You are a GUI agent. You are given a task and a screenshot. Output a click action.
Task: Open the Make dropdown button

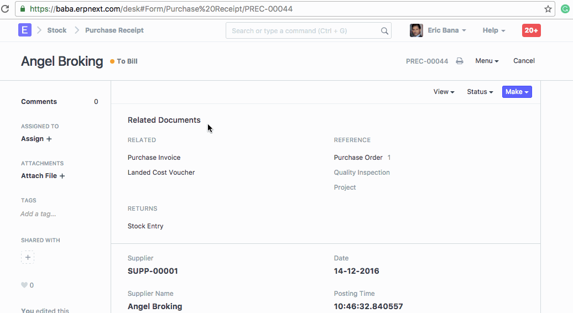point(517,92)
